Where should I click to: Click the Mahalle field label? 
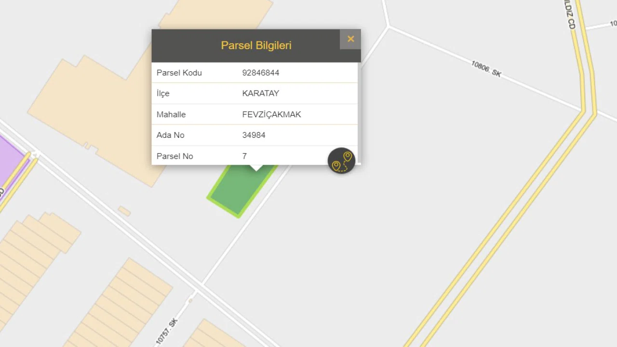click(171, 115)
